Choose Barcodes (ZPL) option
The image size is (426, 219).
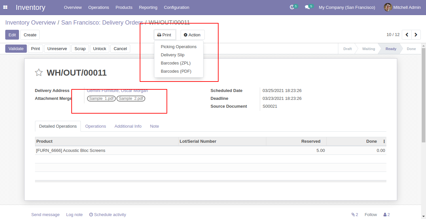[x=179, y=63]
